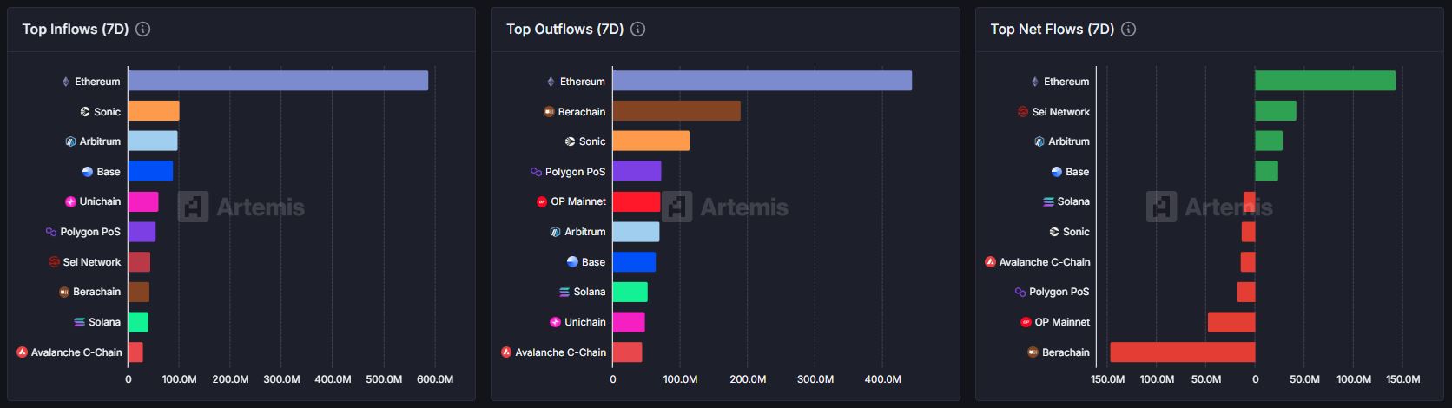
Task: Click the red Berachain bar in Top Net Flows
Action: pos(1183,352)
